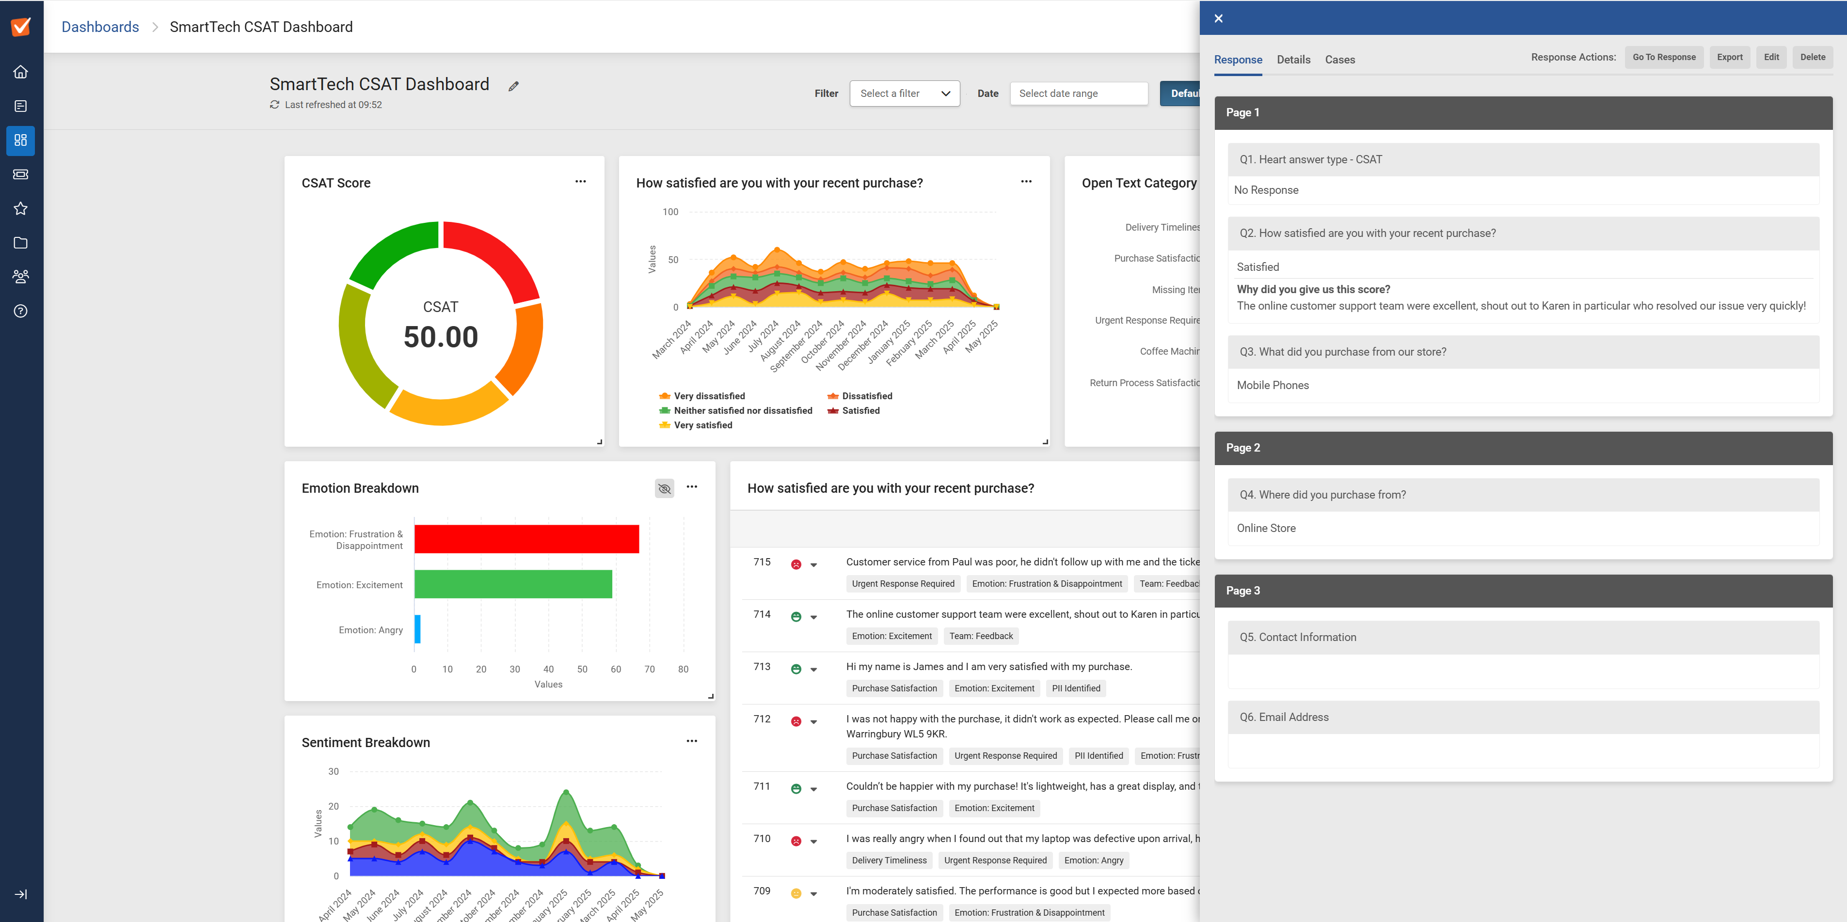Open the help question mark icon
This screenshot has height=922, width=1847.
click(21, 311)
